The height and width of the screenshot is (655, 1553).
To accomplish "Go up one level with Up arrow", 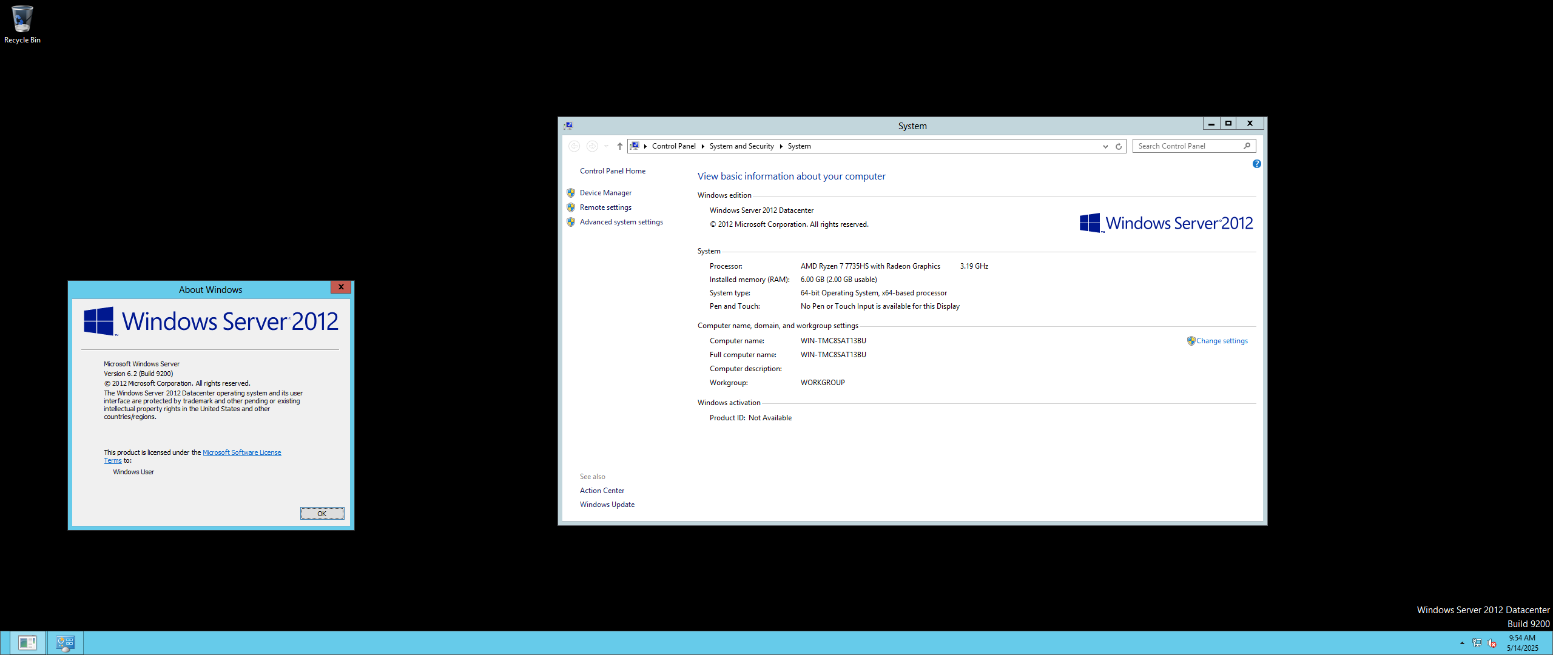I will pyautogui.click(x=619, y=146).
